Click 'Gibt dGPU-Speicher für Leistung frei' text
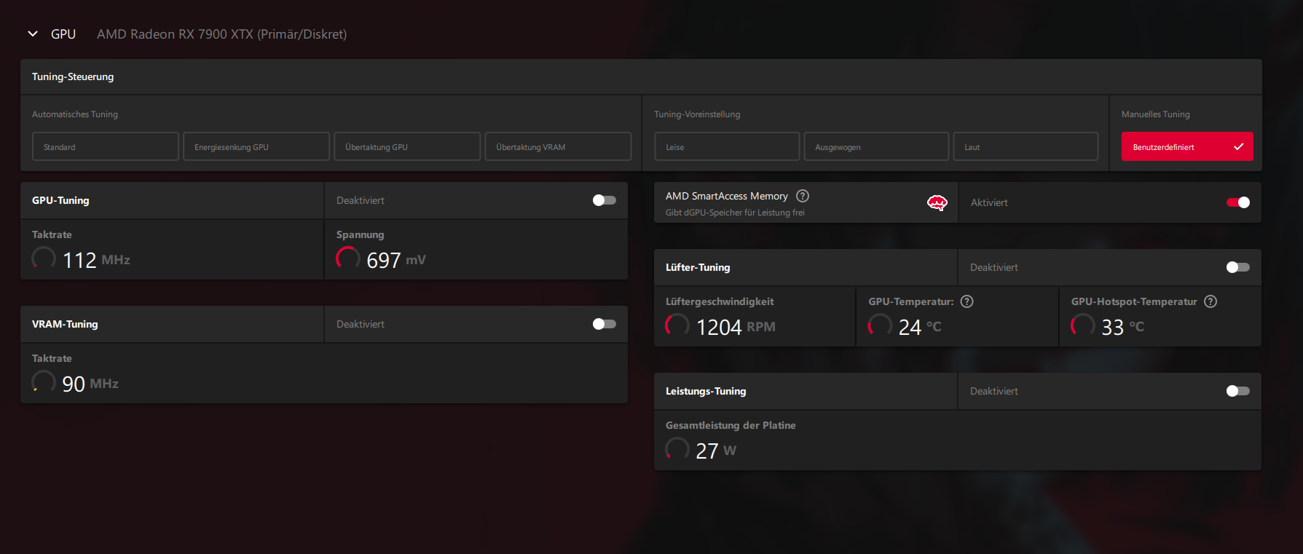Screen dimensions: 1303x554 tap(735, 213)
